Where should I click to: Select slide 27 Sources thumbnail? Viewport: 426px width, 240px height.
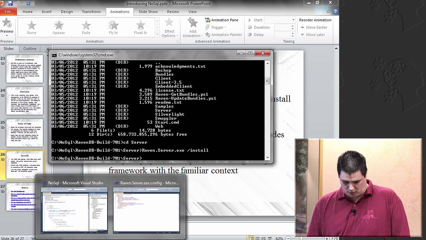tap(25, 197)
